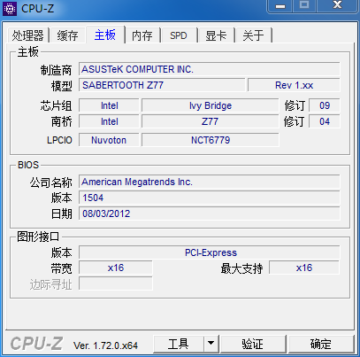Click the Ivy Bridge chipset field
Screen dimensions: 360x357
point(211,105)
